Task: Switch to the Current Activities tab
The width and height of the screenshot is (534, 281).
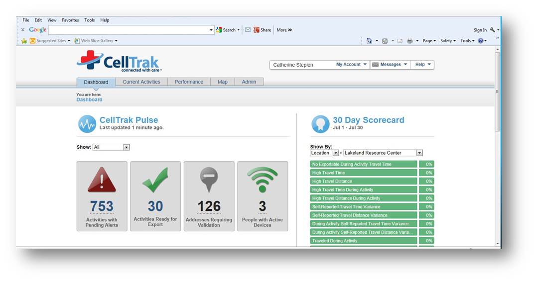Action: (x=141, y=82)
